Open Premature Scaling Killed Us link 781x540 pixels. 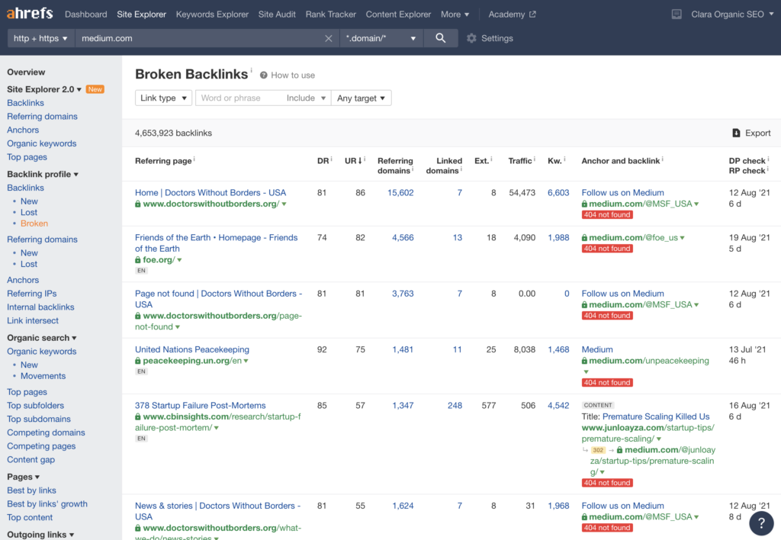(x=656, y=416)
